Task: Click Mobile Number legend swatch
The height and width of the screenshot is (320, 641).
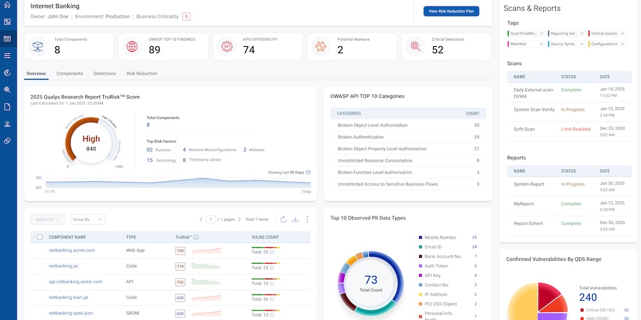Action: pos(420,237)
